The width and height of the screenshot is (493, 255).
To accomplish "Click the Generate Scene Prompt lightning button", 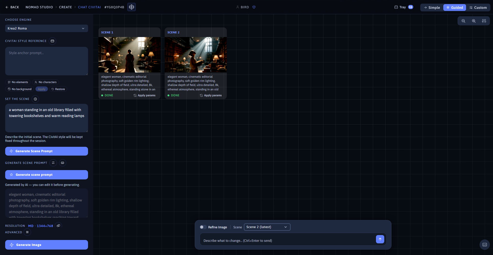I will coord(47,151).
